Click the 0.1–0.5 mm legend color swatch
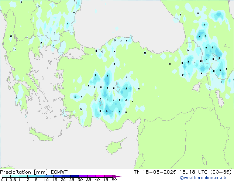This screenshot has width=234, height=181. pos(6,176)
